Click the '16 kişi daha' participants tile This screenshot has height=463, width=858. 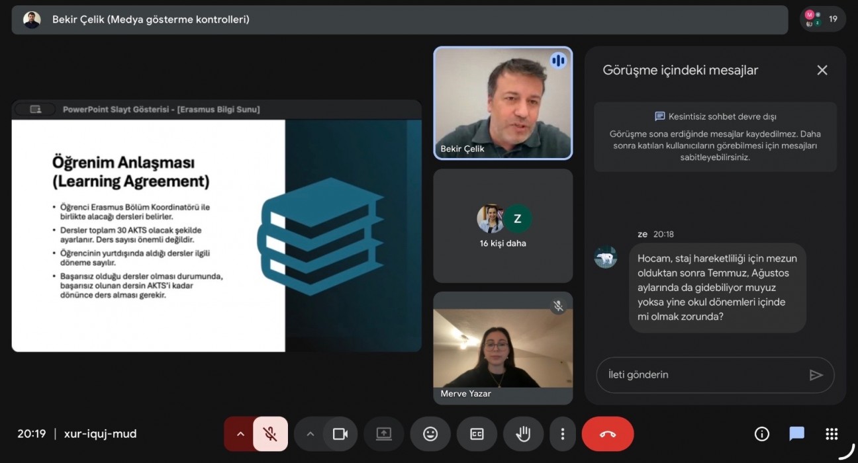[502, 226]
